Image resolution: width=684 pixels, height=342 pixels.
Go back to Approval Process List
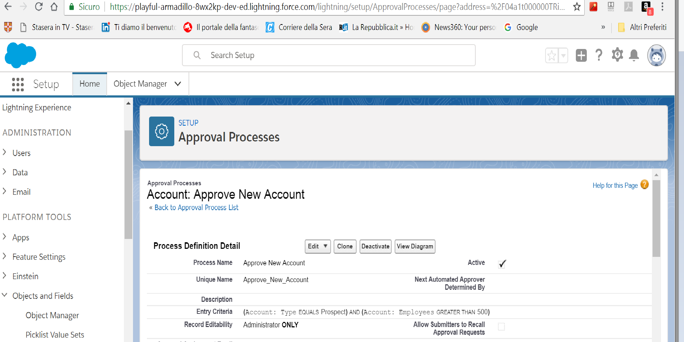(x=196, y=208)
